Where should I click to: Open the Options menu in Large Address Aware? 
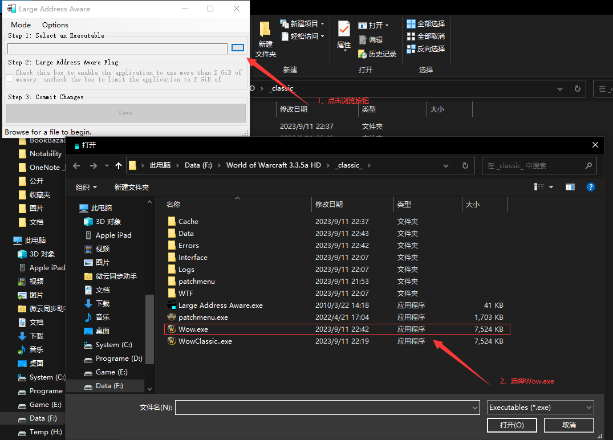tap(55, 25)
